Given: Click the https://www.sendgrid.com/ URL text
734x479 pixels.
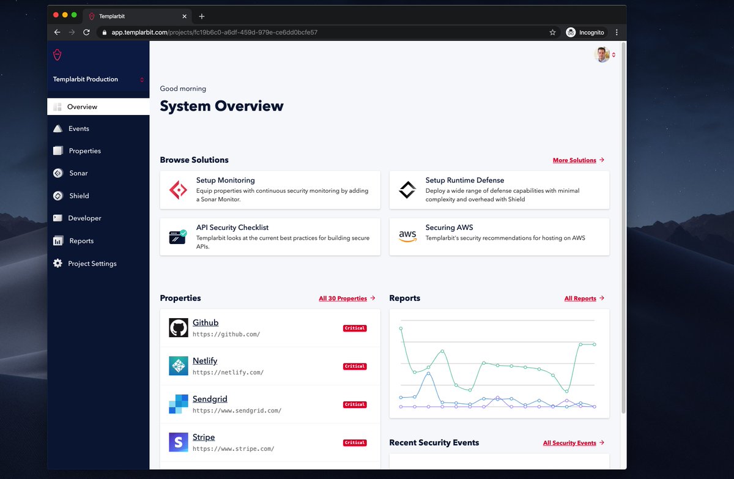Looking at the screenshot, I should [237, 410].
